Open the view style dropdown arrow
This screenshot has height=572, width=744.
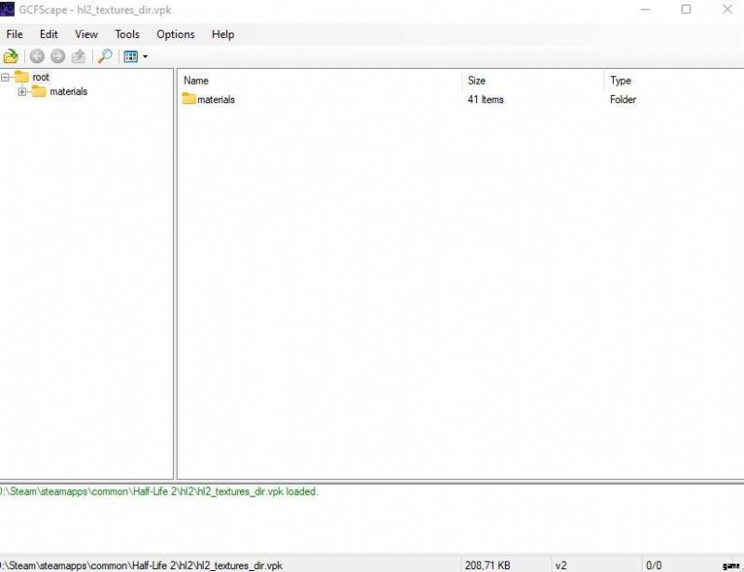coord(145,57)
